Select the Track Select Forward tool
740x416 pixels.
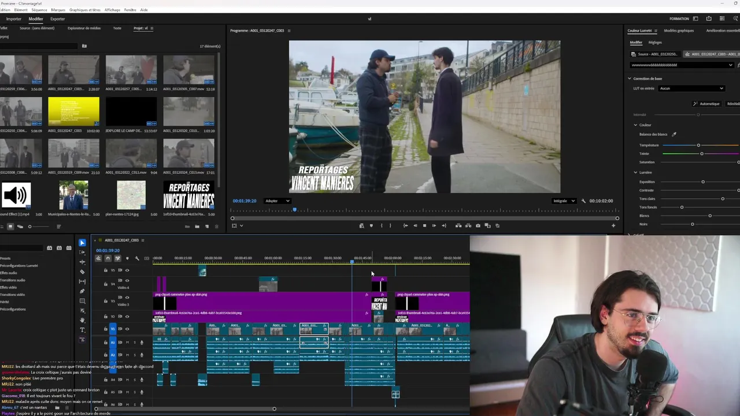click(x=82, y=252)
